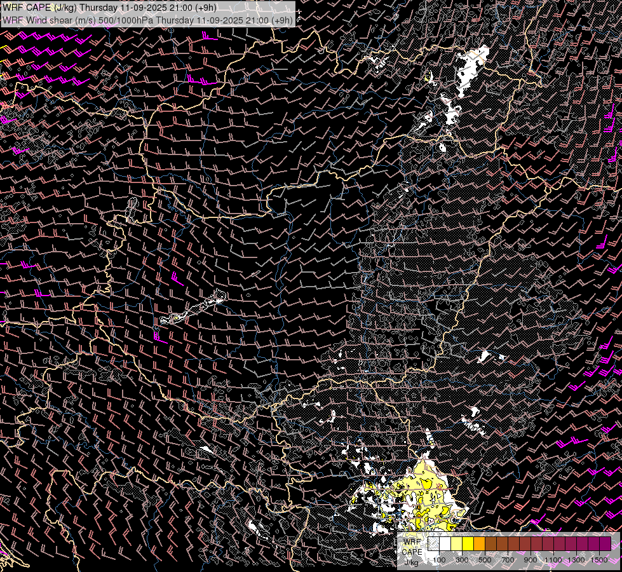The width and height of the screenshot is (622, 572).
Task: Click the WRF CAPE J/kg legend caption
Action: (x=412, y=552)
